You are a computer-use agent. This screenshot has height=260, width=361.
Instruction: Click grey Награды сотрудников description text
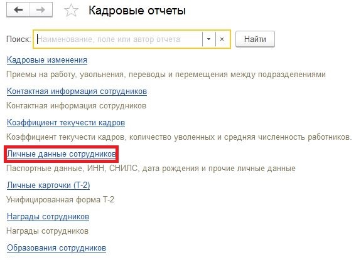48,231
